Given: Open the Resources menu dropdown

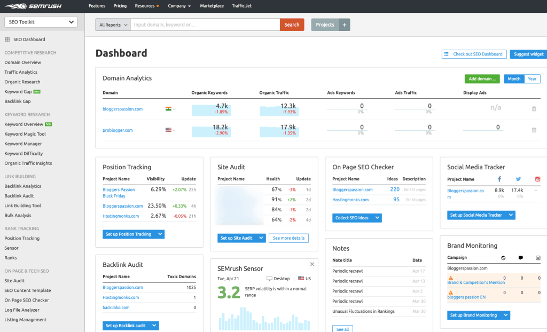Looking at the screenshot, I should [145, 6].
